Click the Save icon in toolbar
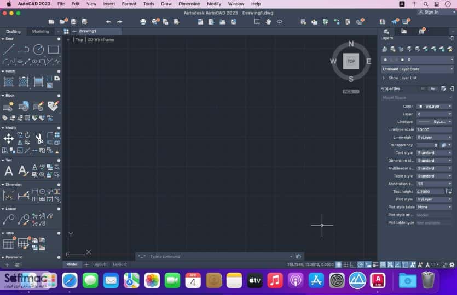This screenshot has height=295, width=457. [73, 22]
